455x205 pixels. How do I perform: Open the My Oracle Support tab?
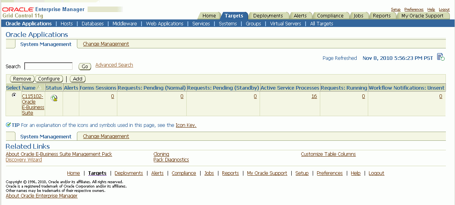(x=422, y=16)
